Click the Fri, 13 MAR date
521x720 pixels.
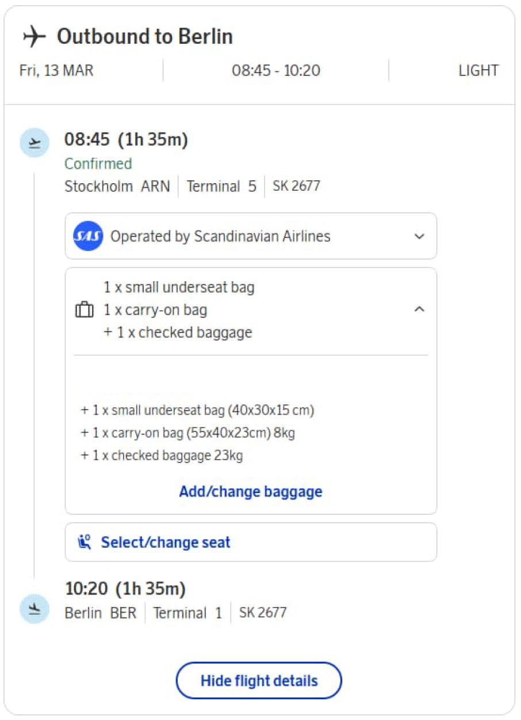pyautogui.click(x=56, y=71)
